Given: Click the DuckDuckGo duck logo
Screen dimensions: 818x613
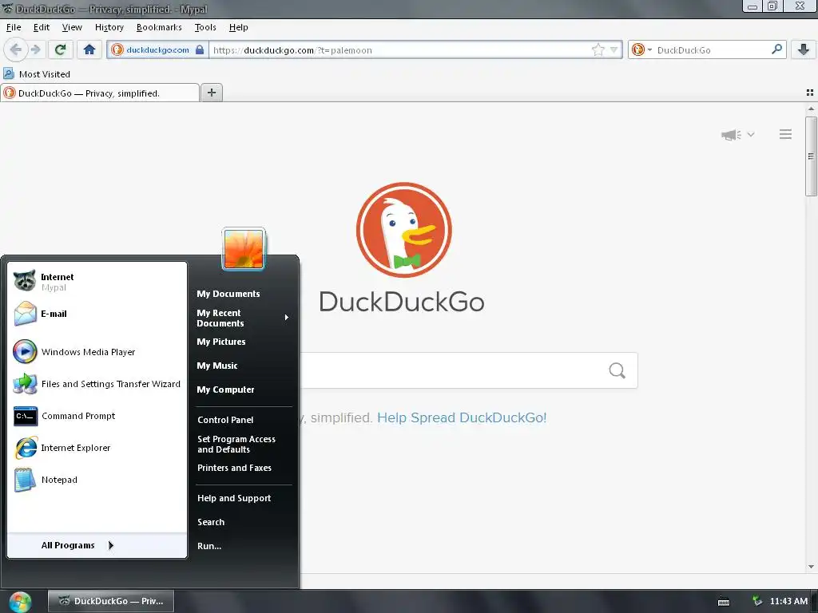Looking at the screenshot, I should coord(403,230).
